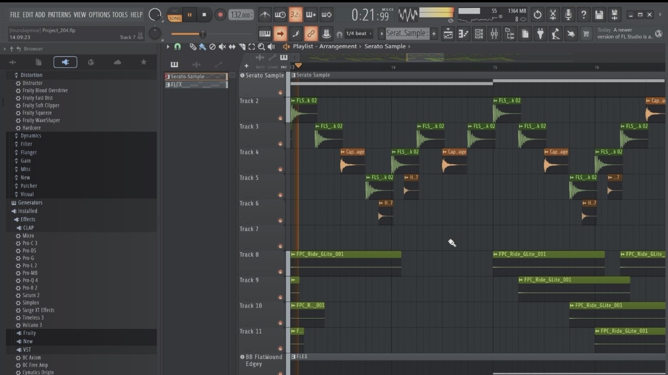668x375 pixels.
Task: Save project with the floppy disk icon
Action: click(599, 15)
